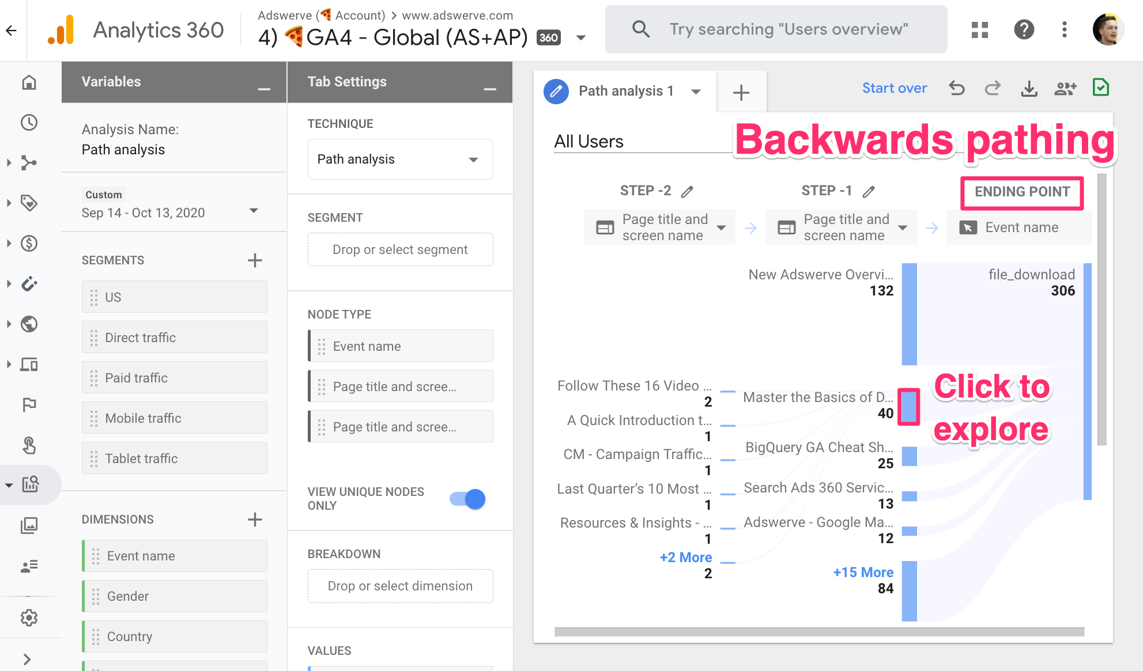The height and width of the screenshot is (671, 1143).
Task: Open the three-dot more options menu
Action: [1065, 29]
